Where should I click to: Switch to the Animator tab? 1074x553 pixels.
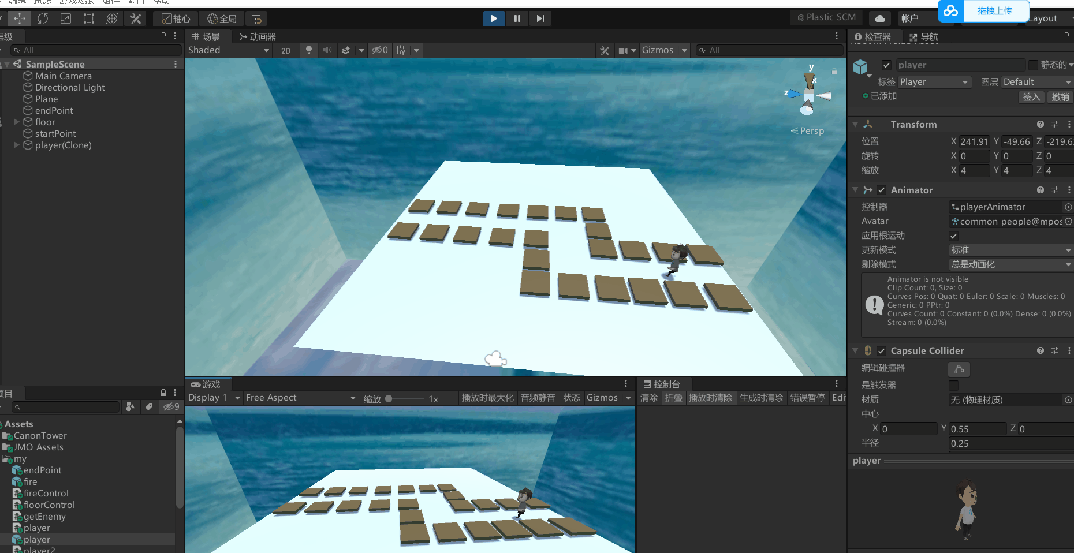tap(258, 36)
